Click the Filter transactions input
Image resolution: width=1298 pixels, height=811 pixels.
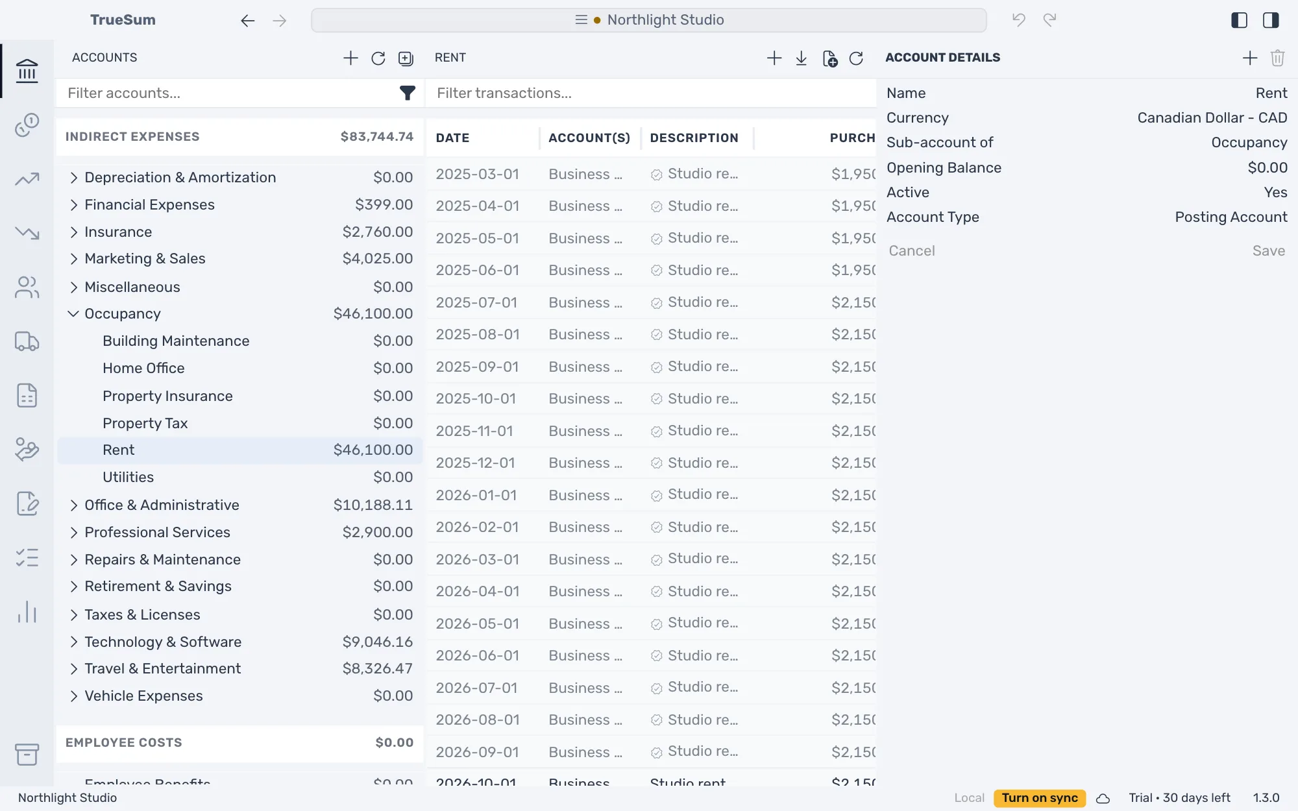(650, 93)
